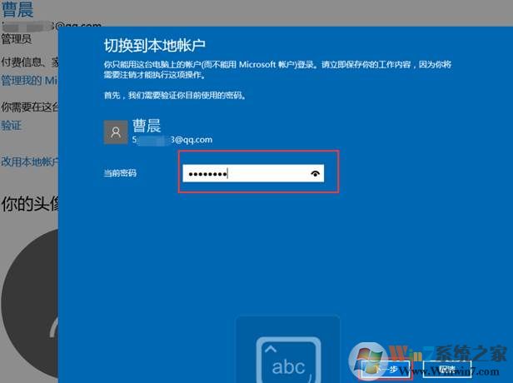Click the current password input field

(253, 173)
